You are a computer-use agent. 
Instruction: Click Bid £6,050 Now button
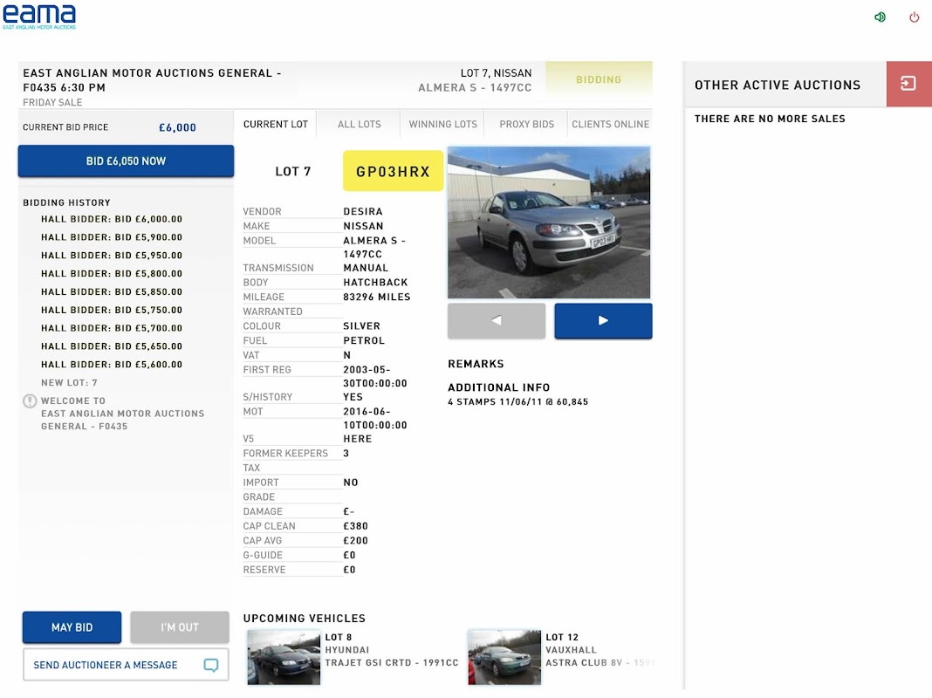[x=126, y=161]
